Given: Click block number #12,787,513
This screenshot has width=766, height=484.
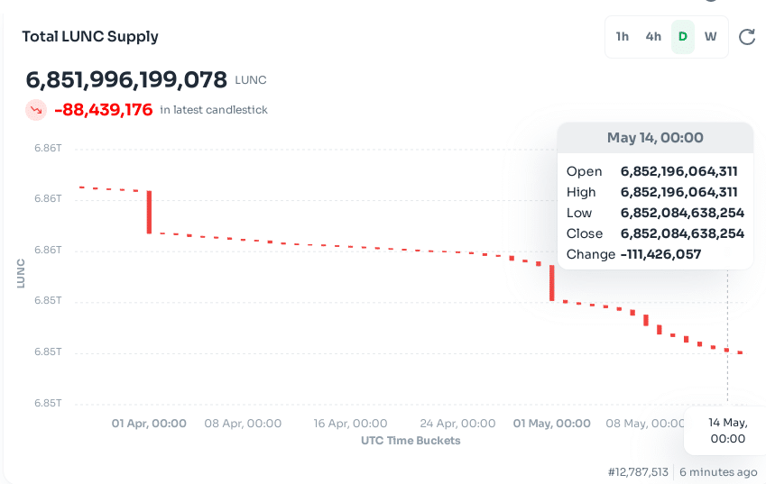Looking at the screenshot, I should 638,472.
